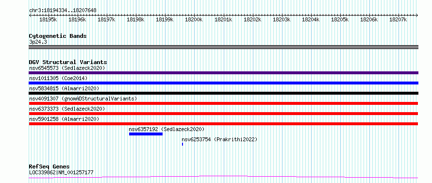
Task: Click the 18202k ruler position
Action: 252,19
